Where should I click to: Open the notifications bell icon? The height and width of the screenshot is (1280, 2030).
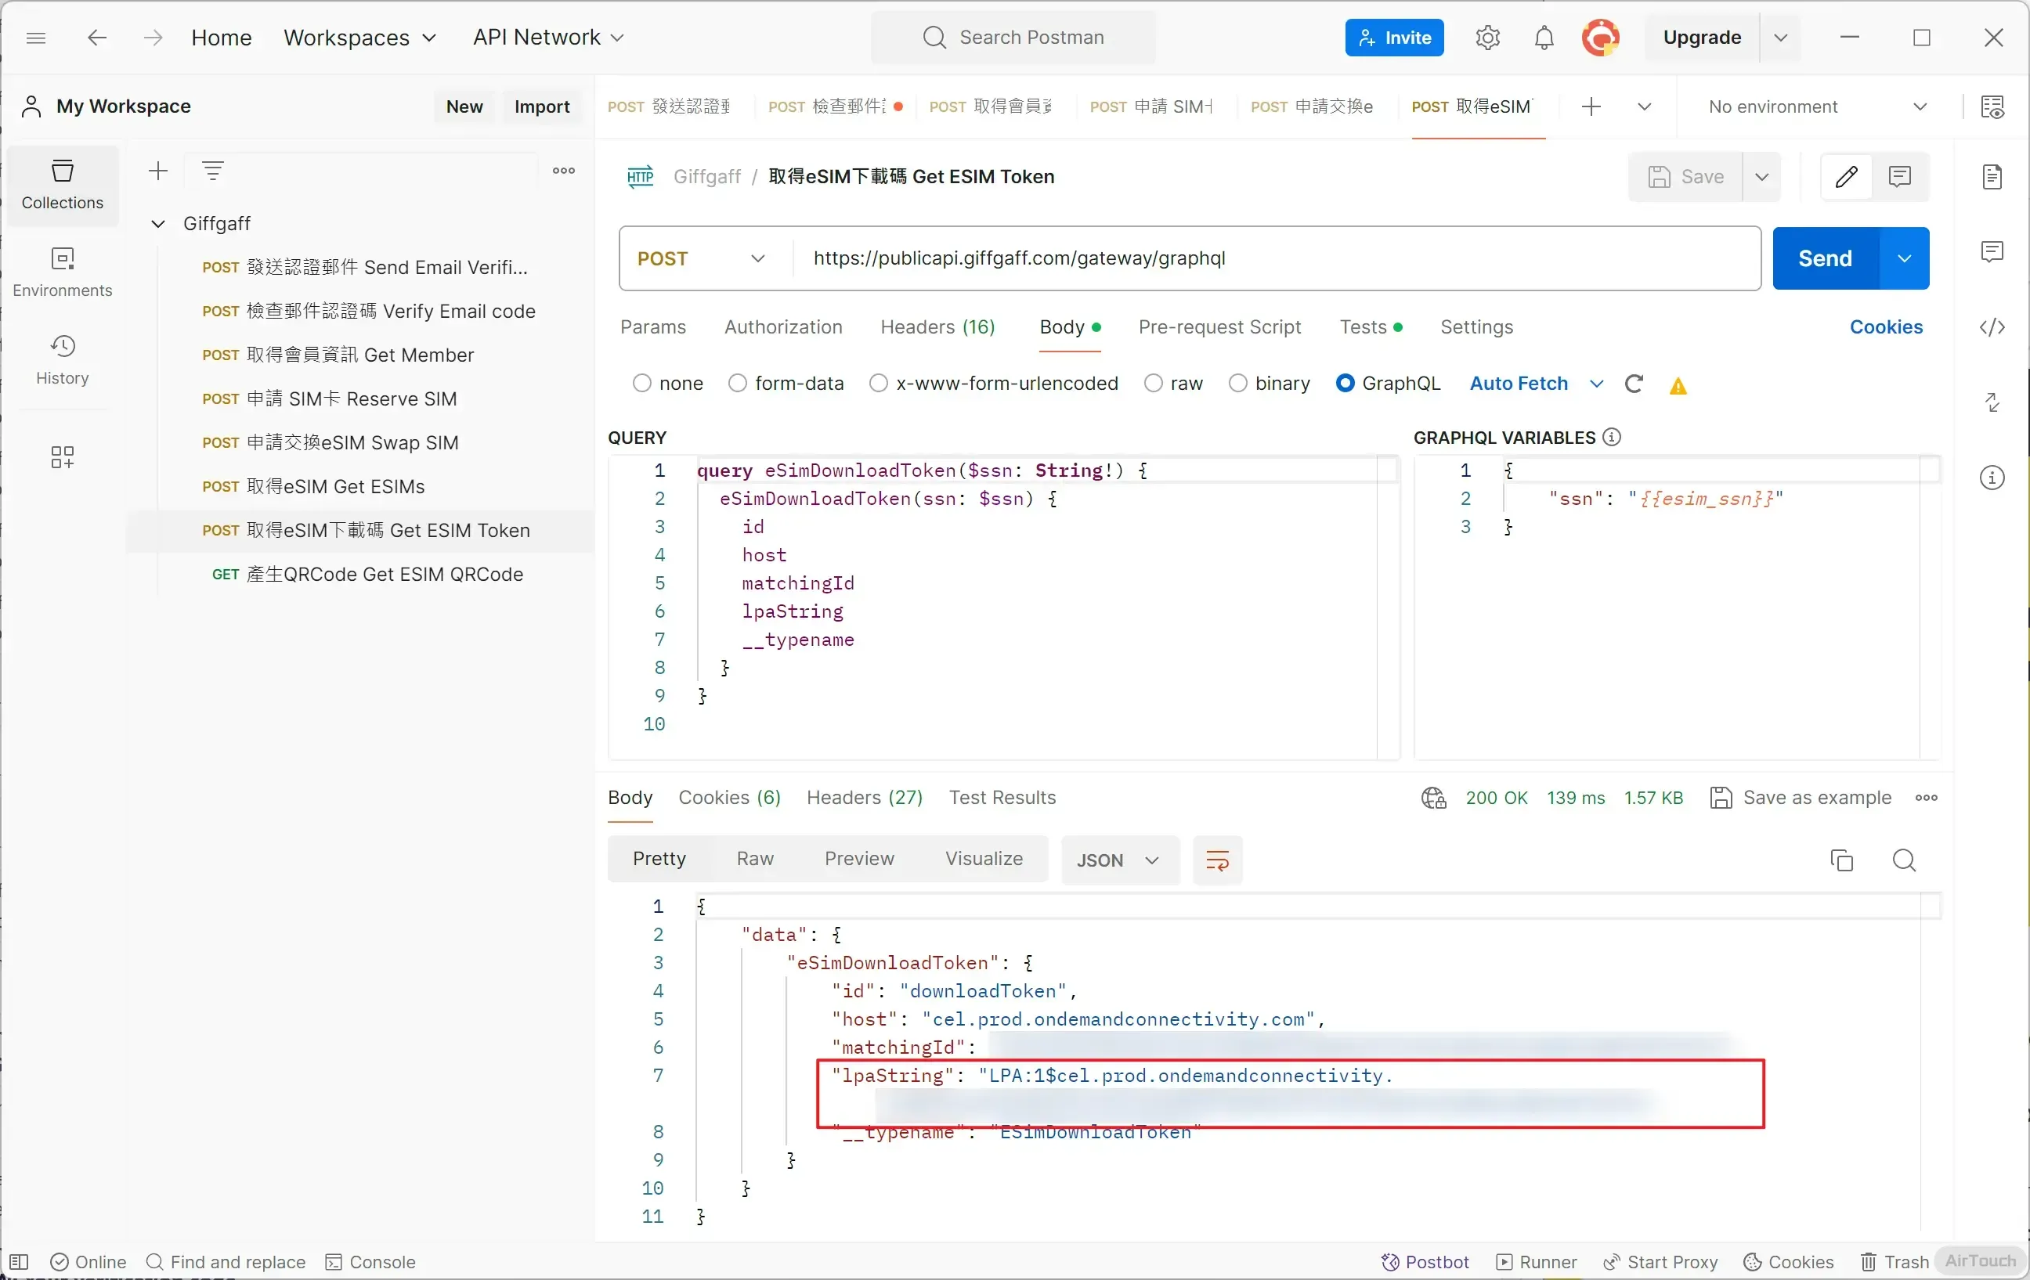(1544, 38)
